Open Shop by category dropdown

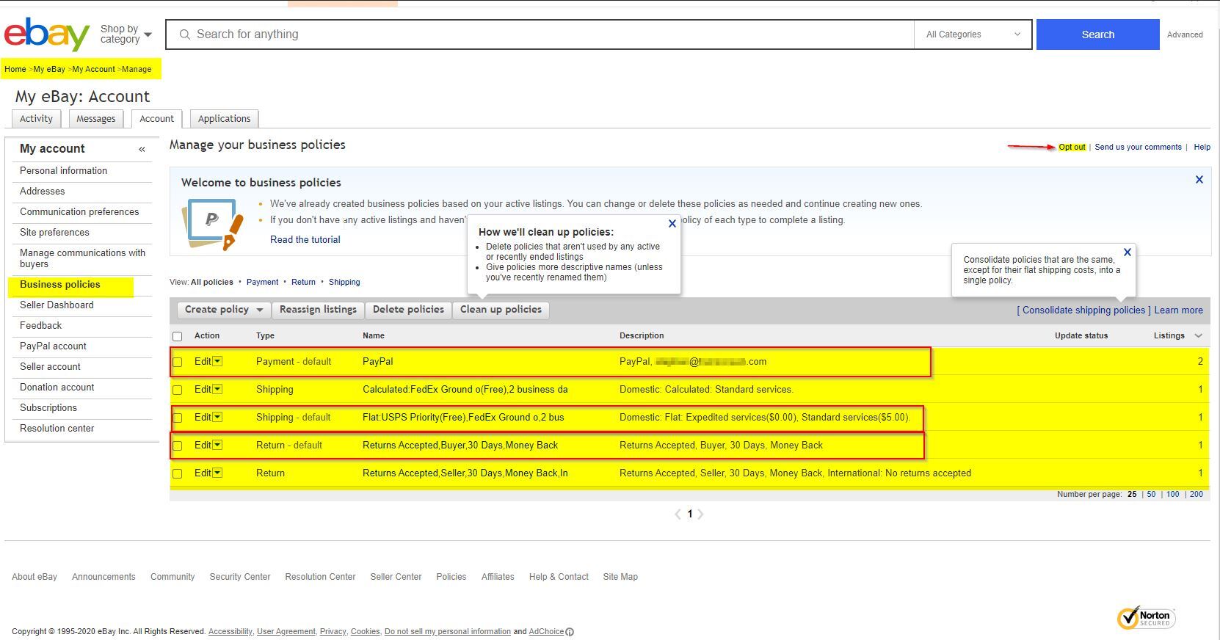click(x=126, y=34)
